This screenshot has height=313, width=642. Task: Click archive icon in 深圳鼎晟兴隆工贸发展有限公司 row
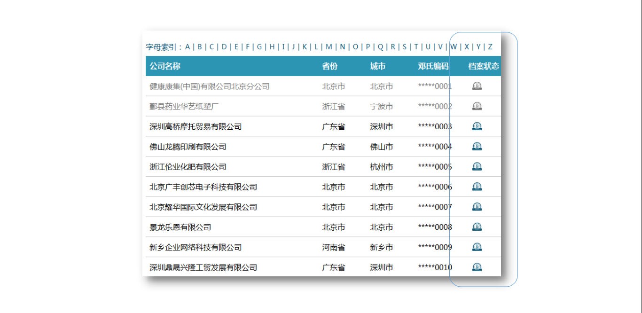[477, 267]
